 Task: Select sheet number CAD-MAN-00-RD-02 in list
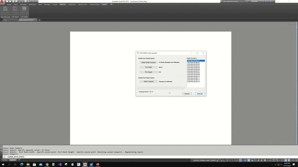pyautogui.click(x=196, y=63)
